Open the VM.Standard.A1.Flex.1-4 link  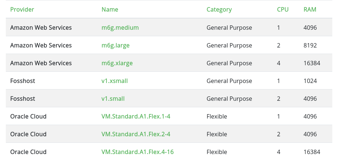[x=136, y=116]
